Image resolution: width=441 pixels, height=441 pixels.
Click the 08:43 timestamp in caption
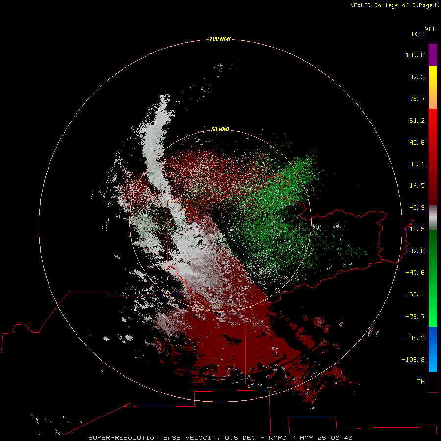(x=342, y=438)
